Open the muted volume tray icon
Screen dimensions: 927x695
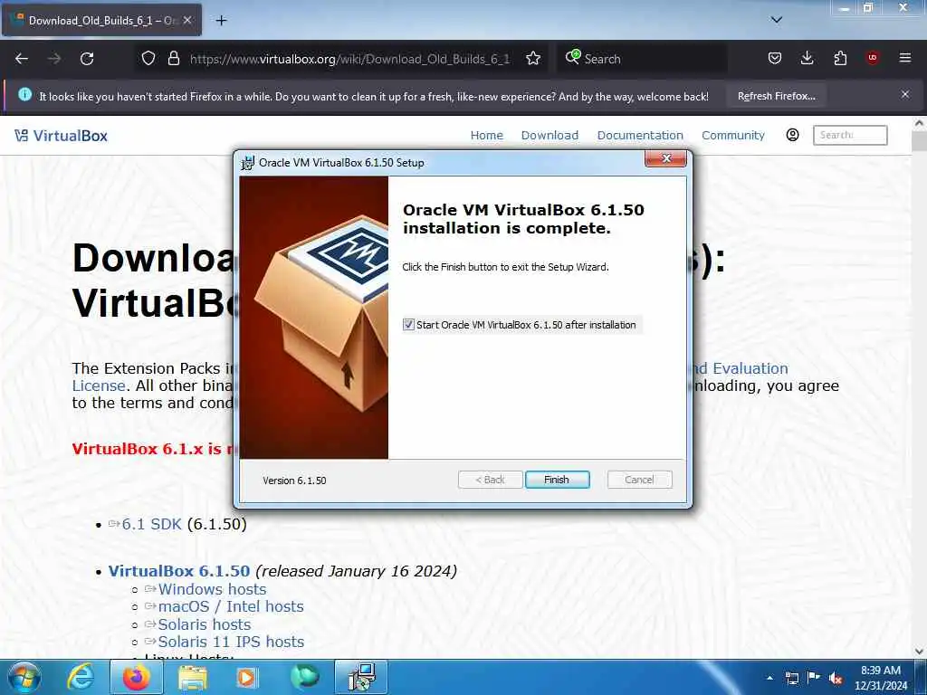836,678
